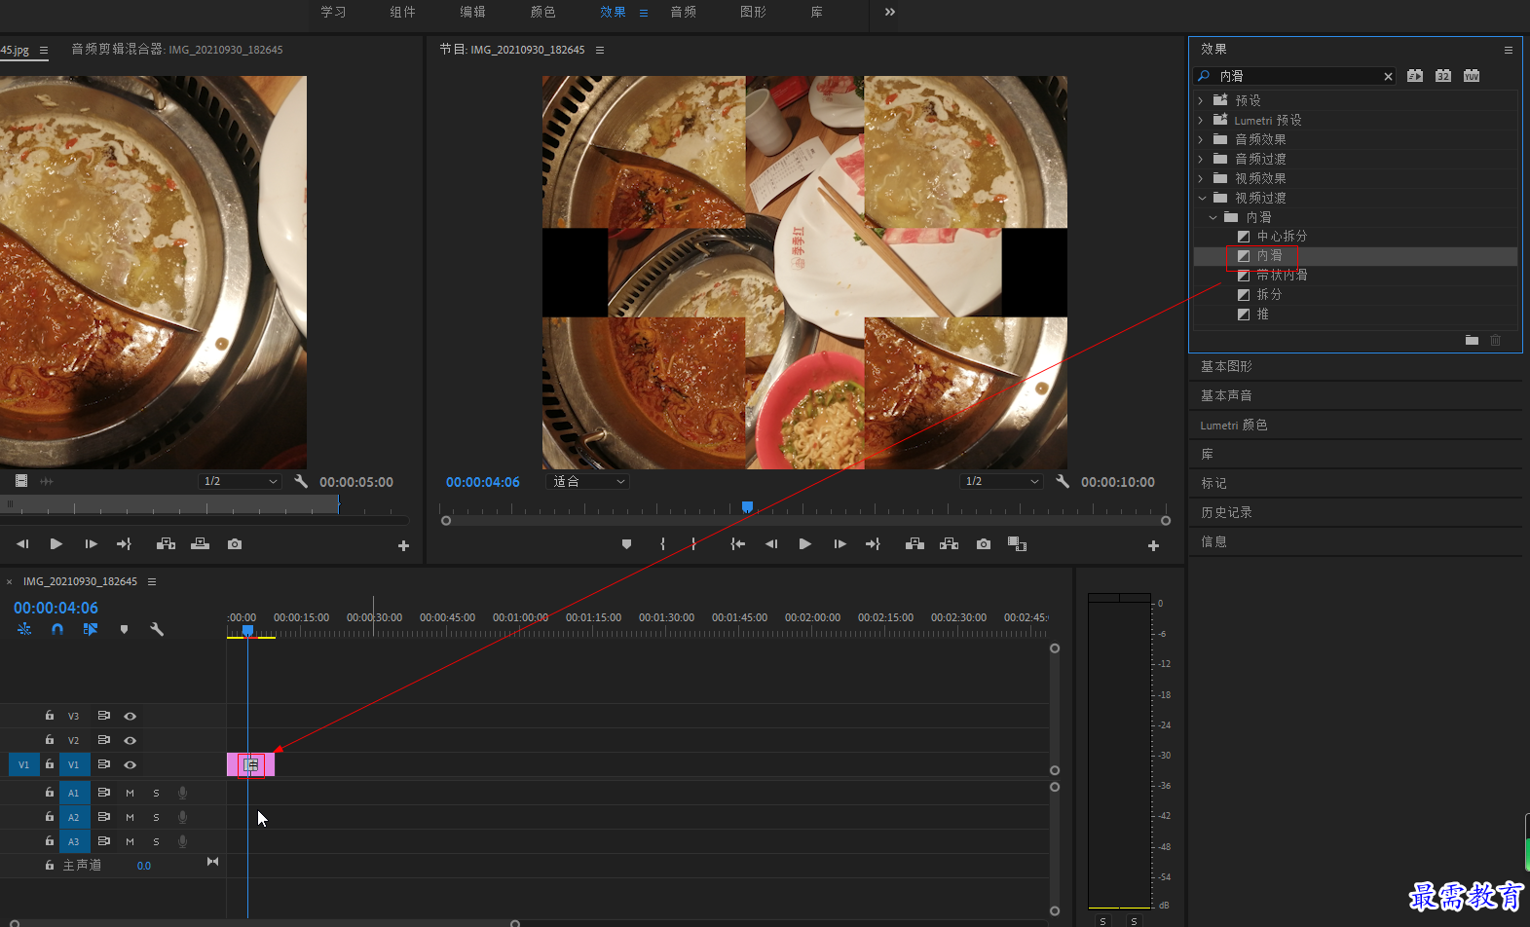The image size is (1530, 927).
Task: Toggle V1 track output eye
Action: (x=130, y=764)
